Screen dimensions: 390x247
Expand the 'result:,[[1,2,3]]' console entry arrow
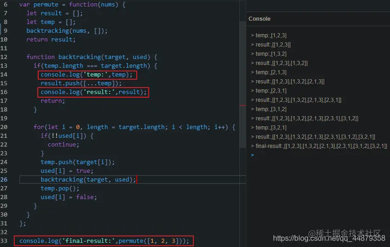[x=252, y=45]
